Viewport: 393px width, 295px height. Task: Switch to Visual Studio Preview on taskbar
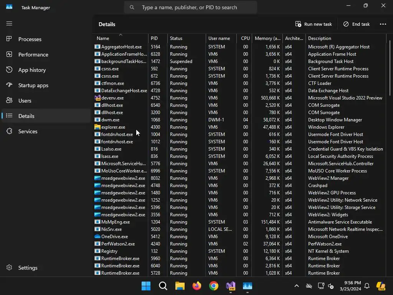(x=231, y=286)
